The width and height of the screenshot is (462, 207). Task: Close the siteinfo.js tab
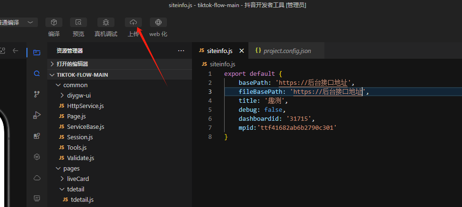(241, 51)
